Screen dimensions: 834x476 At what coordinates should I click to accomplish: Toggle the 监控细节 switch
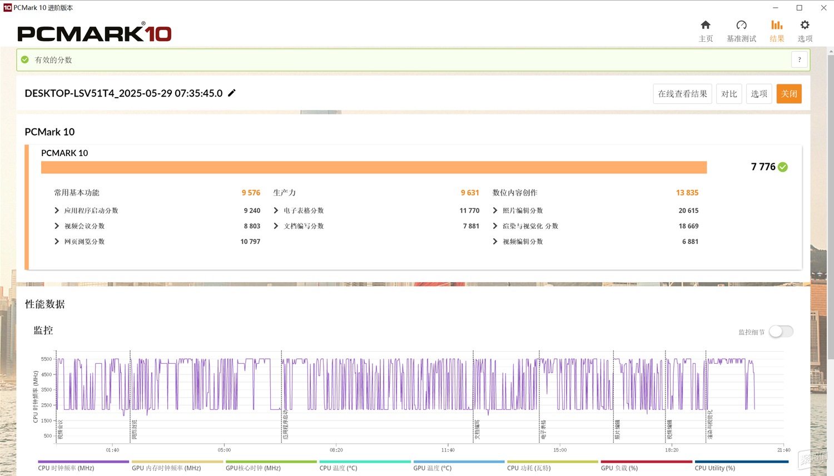[781, 332]
